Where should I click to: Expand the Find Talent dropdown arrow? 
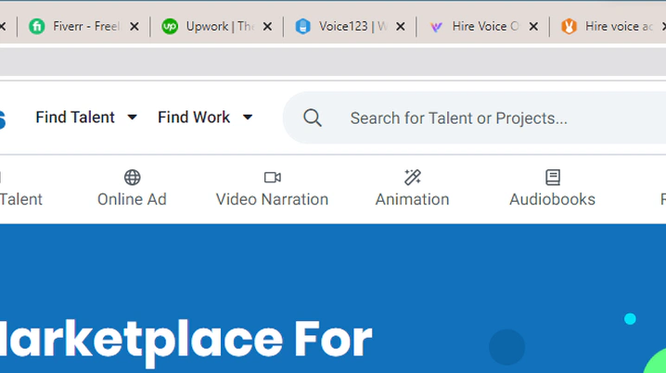coord(132,118)
